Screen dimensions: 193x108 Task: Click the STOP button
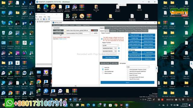tap(94, 30)
